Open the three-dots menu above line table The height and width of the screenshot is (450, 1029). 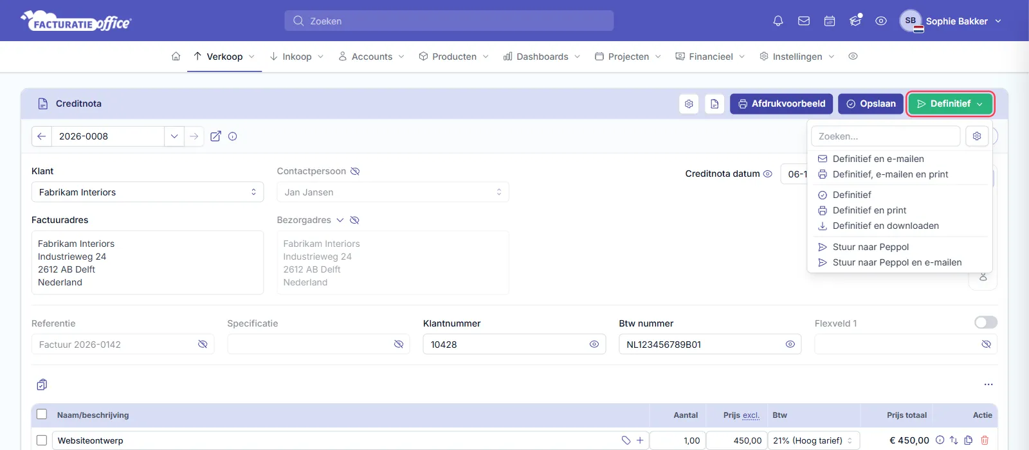click(988, 384)
